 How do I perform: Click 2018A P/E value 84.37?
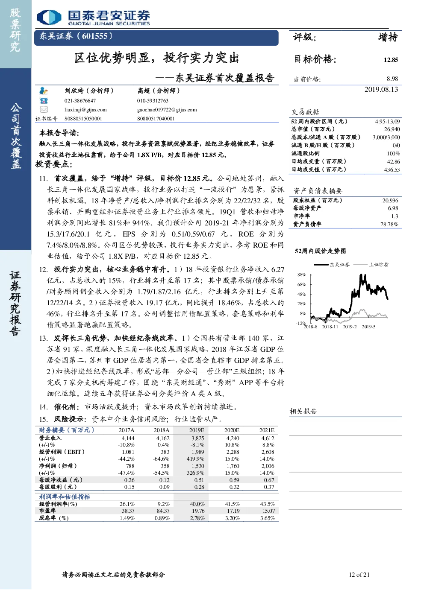(x=163, y=511)
